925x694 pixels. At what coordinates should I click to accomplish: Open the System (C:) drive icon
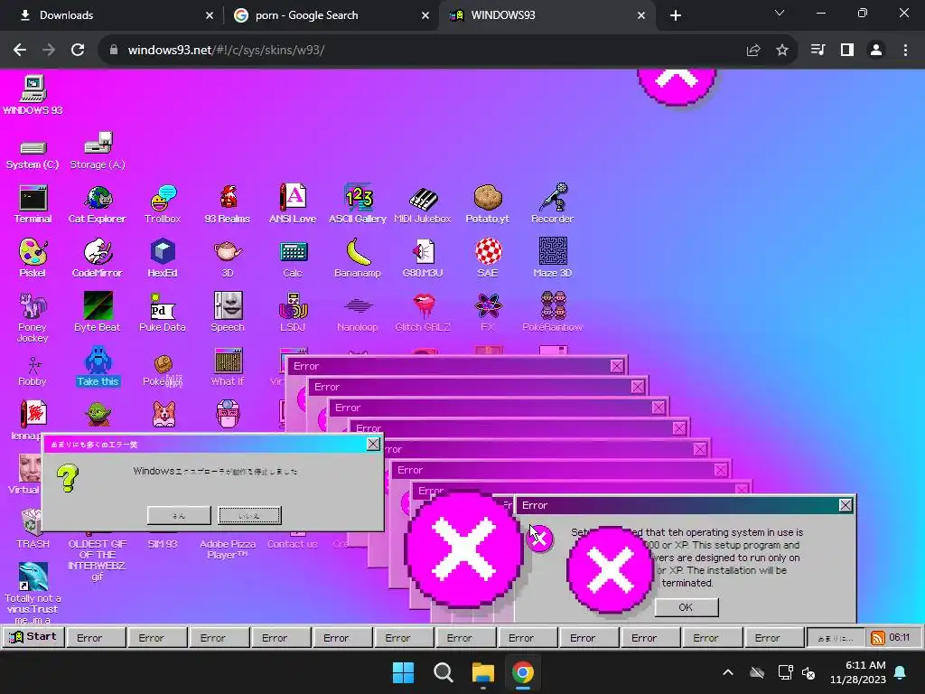click(x=33, y=154)
